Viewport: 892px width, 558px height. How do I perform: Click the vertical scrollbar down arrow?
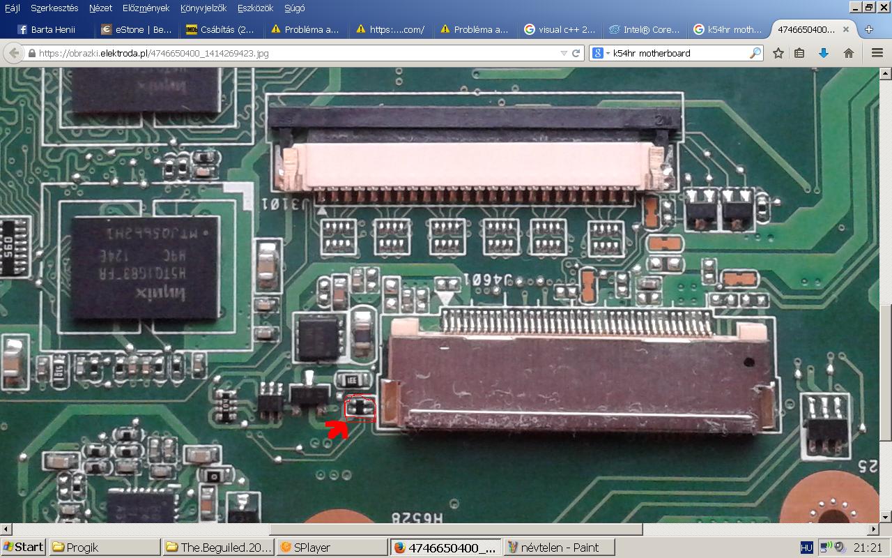click(886, 517)
